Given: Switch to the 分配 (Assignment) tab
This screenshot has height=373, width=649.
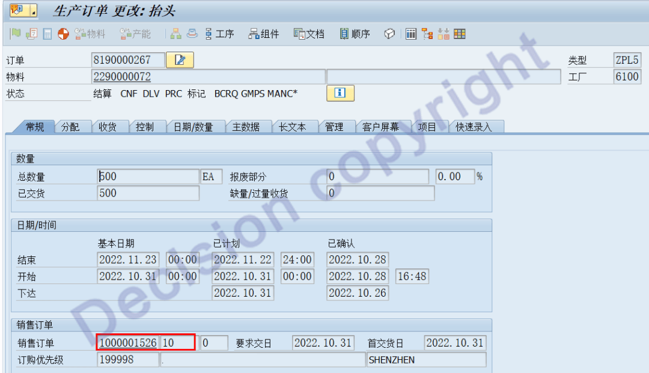Looking at the screenshot, I should pyautogui.click(x=70, y=127).
